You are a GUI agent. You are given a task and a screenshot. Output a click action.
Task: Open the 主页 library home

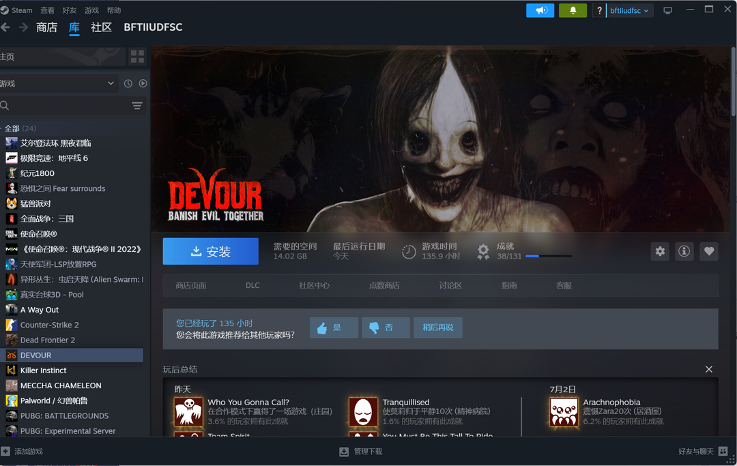click(x=62, y=57)
